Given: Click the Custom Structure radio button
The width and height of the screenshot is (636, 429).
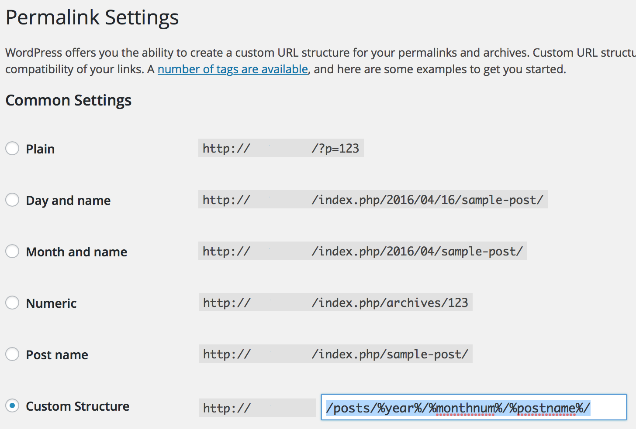Looking at the screenshot, I should [x=12, y=405].
